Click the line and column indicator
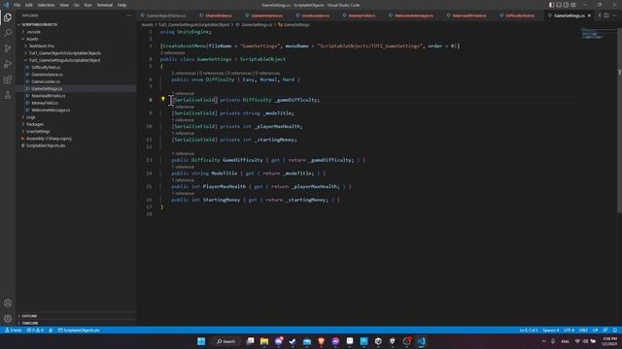The image size is (622, 349). point(529,330)
